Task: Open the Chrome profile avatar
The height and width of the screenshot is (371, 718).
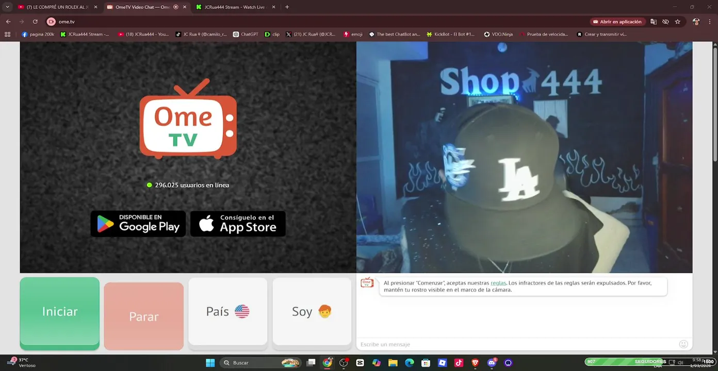Action: click(x=696, y=22)
